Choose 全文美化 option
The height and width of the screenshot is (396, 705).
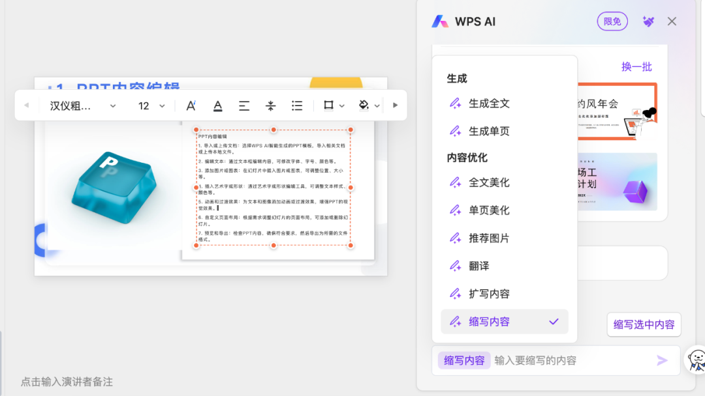(x=505, y=182)
